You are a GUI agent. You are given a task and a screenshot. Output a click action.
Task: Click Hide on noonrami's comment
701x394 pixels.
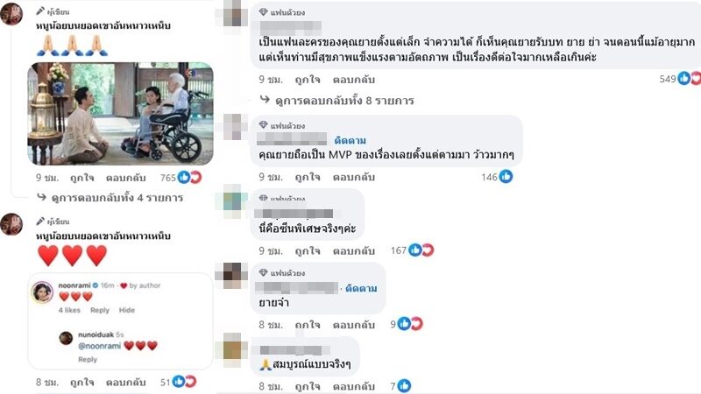pyautogui.click(x=126, y=310)
